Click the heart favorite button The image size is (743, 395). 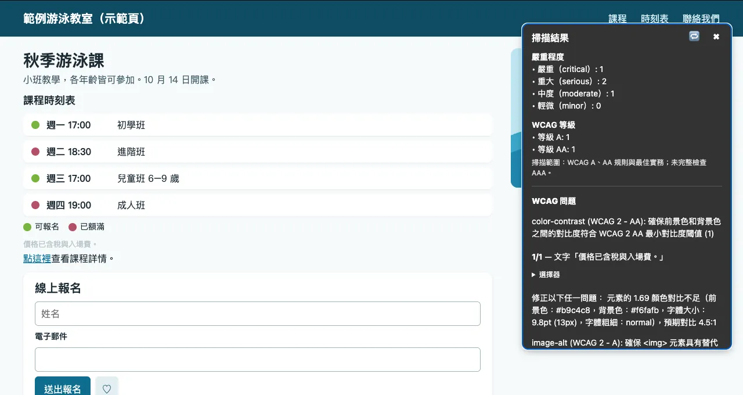click(107, 389)
